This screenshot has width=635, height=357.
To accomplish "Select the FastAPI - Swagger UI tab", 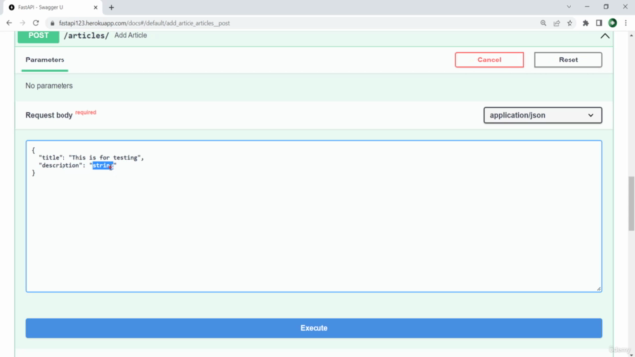I will click(53, 7).
